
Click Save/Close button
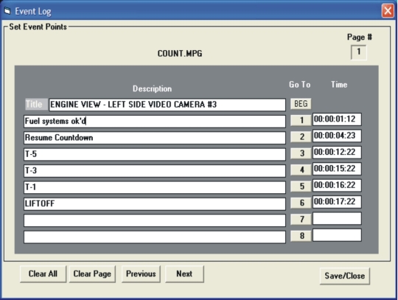[x=345, y=276]
